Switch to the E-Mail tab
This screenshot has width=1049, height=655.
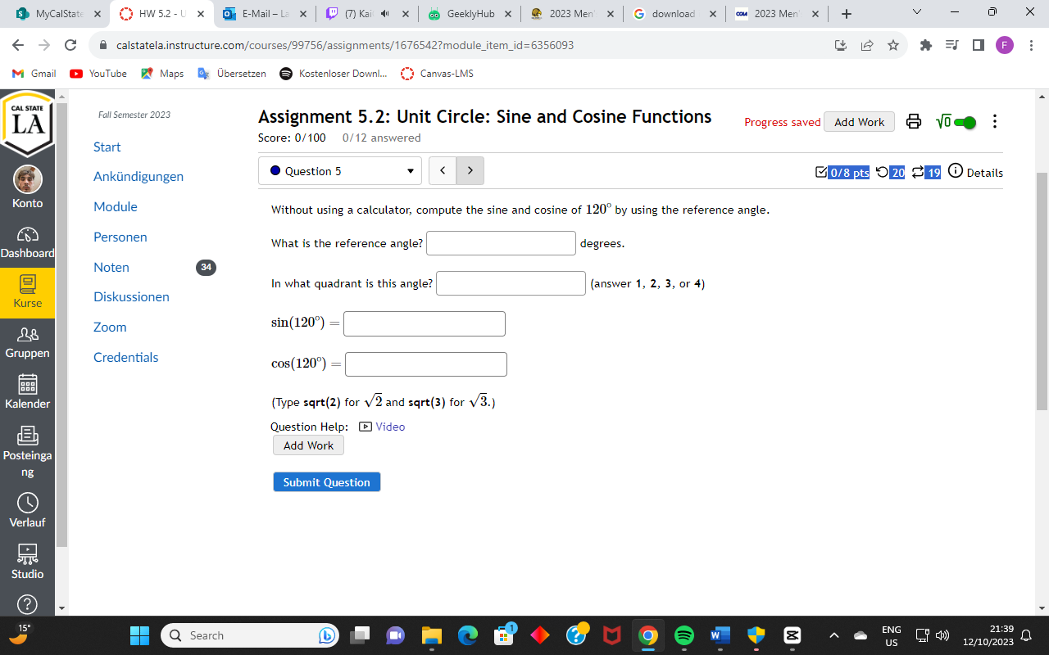tap(262, 14)
